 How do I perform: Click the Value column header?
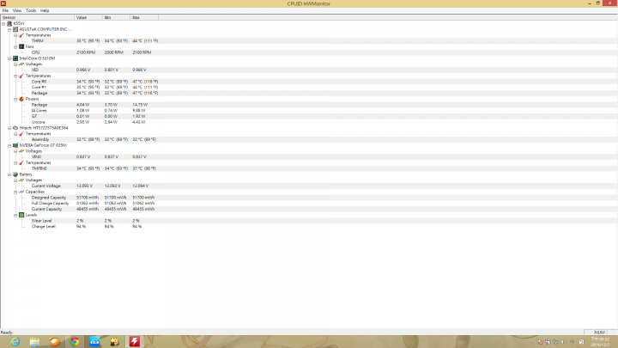point(88,17)
